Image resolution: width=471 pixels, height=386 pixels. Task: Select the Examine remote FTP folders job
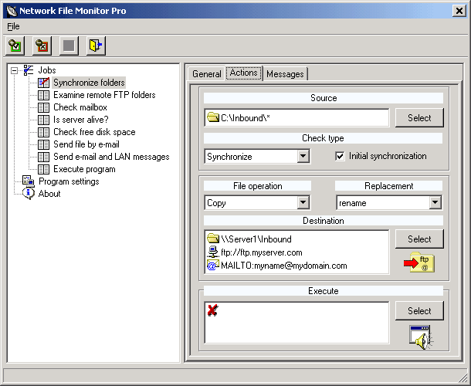click(x=104, y=95)
